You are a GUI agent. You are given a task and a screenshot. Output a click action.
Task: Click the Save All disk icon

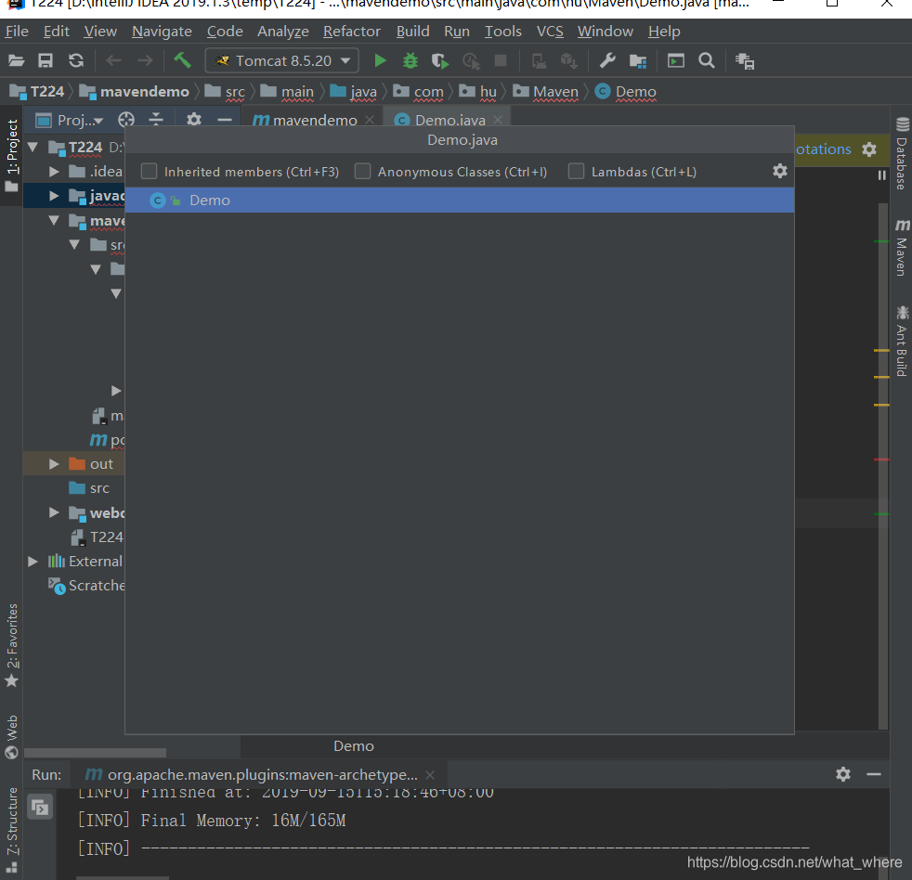pos(46,60)
